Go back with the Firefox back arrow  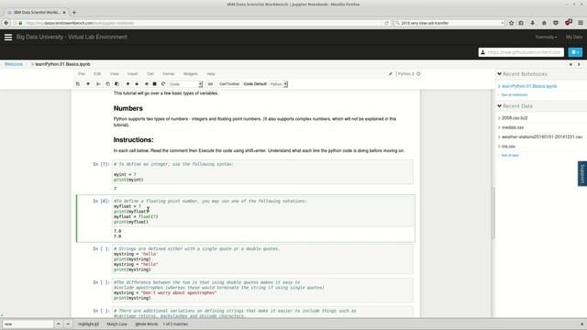click(6, 23)
